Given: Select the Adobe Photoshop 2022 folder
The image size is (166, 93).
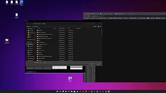Looking at the screenshot, I should (x=45, y=34).
